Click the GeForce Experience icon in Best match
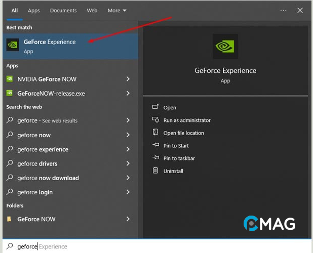 pos(13,46)
